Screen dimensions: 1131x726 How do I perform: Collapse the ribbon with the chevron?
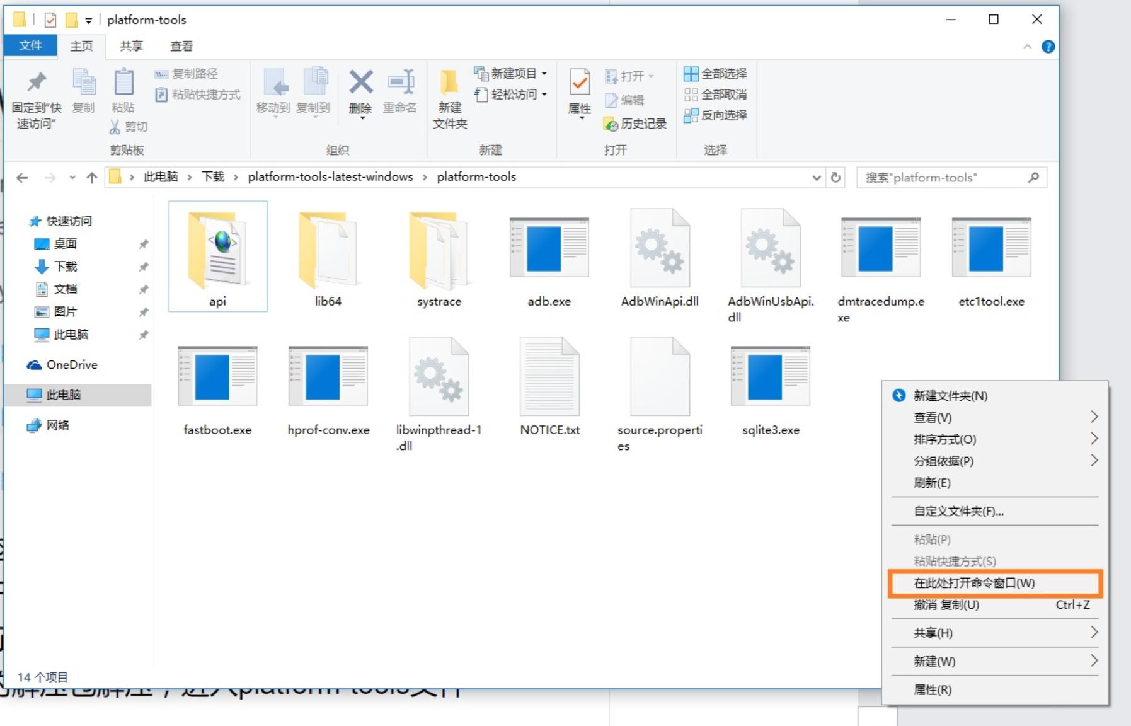(x=1028, y=47)
